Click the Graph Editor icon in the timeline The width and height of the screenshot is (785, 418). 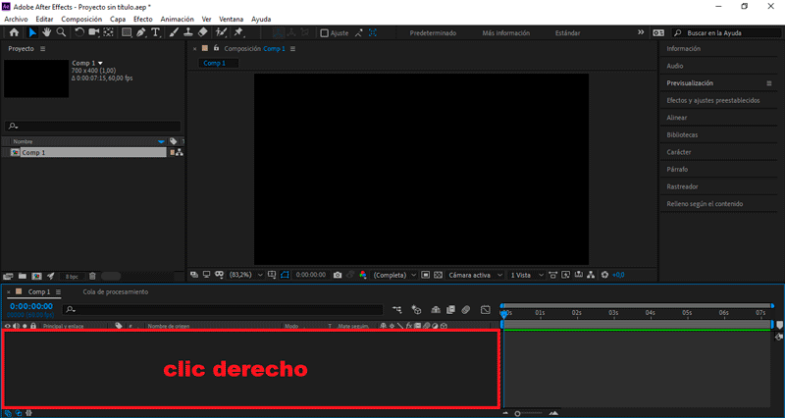point(485,310)
